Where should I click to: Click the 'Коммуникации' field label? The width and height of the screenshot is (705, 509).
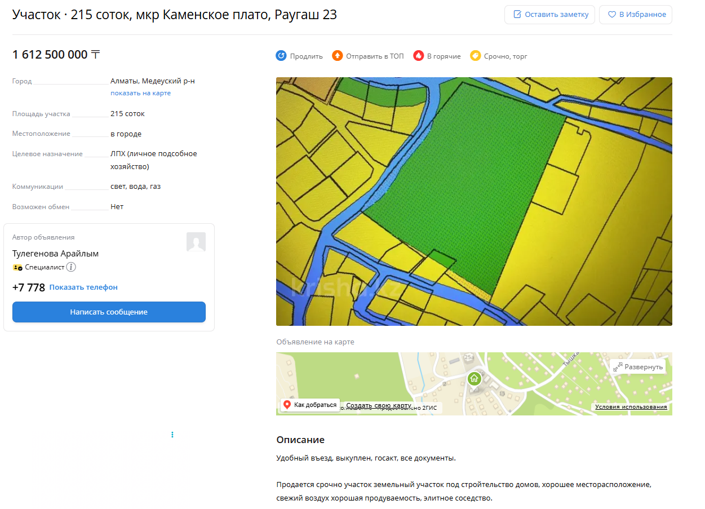[38, 187]
